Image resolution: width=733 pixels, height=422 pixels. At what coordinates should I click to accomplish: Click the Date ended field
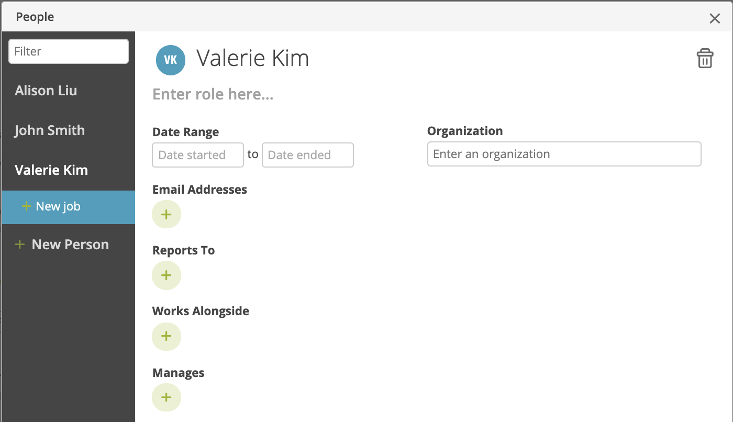point(308,155)
